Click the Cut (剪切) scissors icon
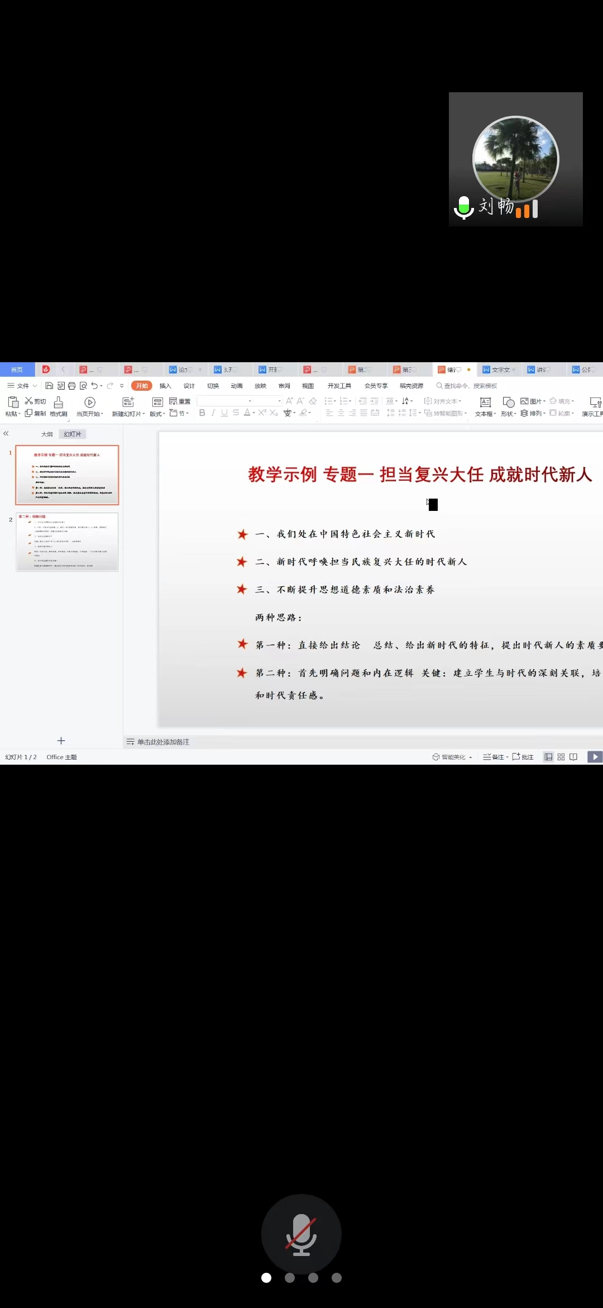 point(29,401)
